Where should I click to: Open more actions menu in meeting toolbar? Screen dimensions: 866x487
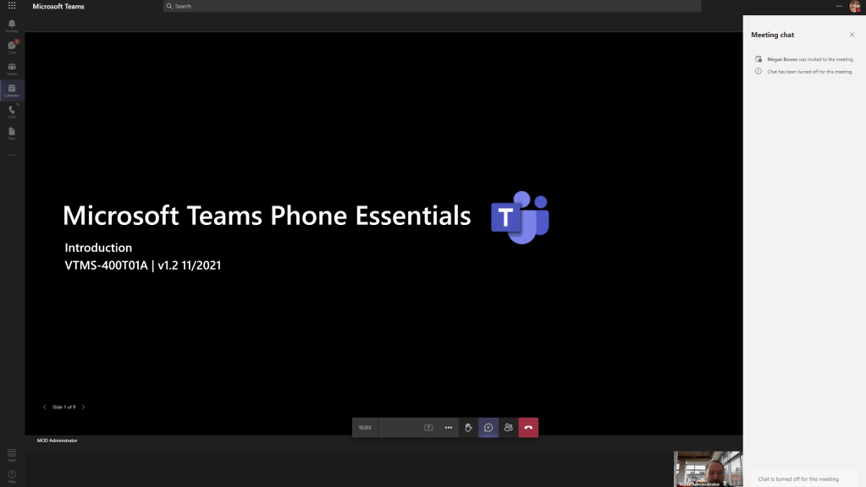tap(449, 428)
